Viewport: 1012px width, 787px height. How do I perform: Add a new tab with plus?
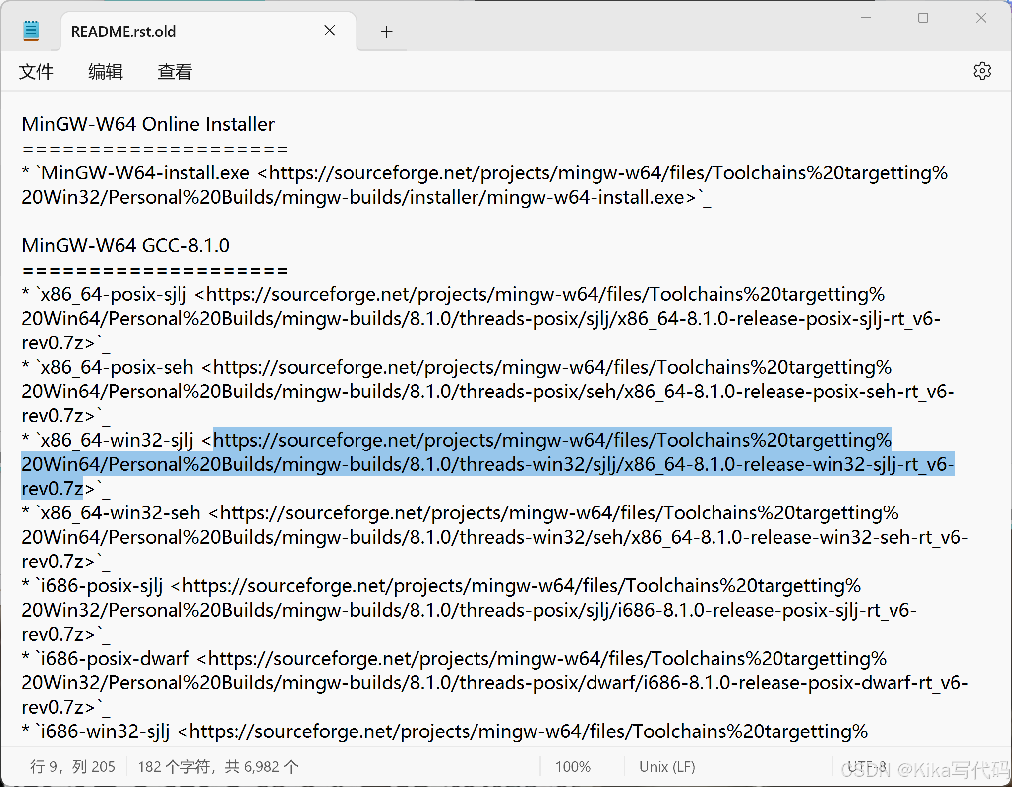[x=386, y=32]
